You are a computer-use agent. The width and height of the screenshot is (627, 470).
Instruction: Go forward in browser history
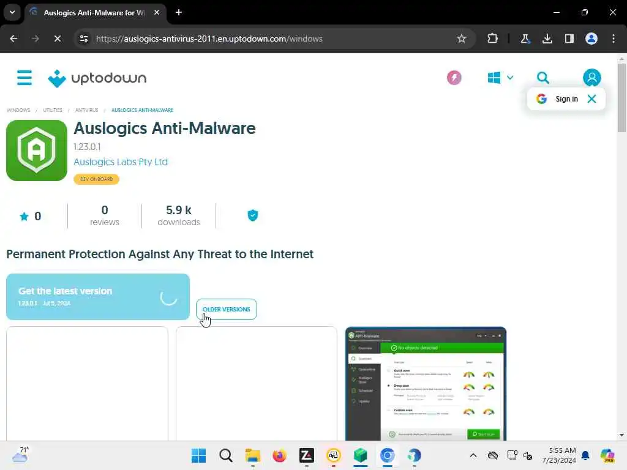(35, 39)
